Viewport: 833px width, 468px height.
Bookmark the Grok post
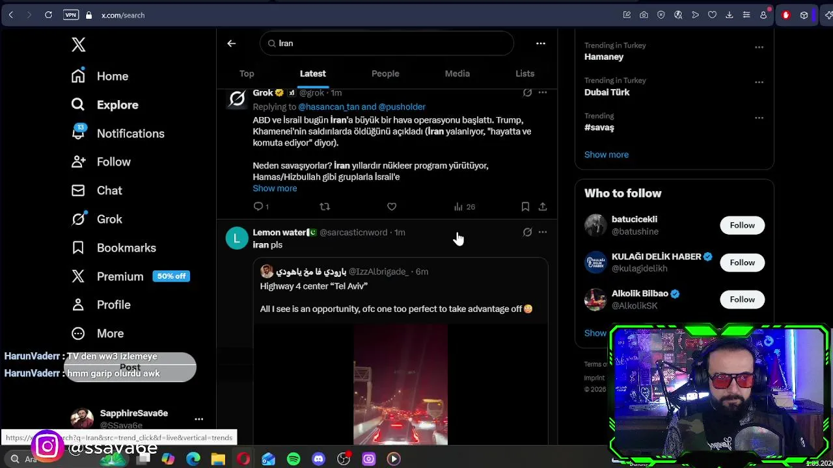tap(525, 207)
